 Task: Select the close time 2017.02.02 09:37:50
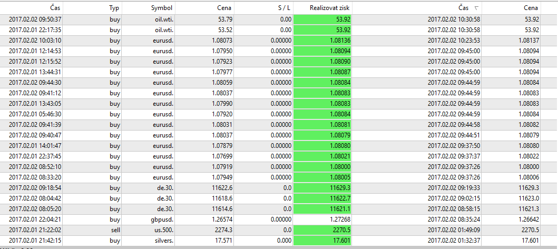pyautogui.click(x=454, y=146)
